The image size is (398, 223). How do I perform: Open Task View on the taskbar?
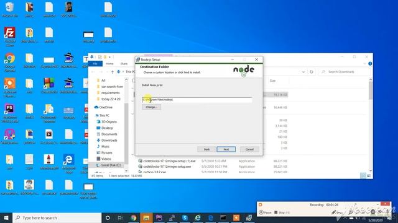click(120, 217)
